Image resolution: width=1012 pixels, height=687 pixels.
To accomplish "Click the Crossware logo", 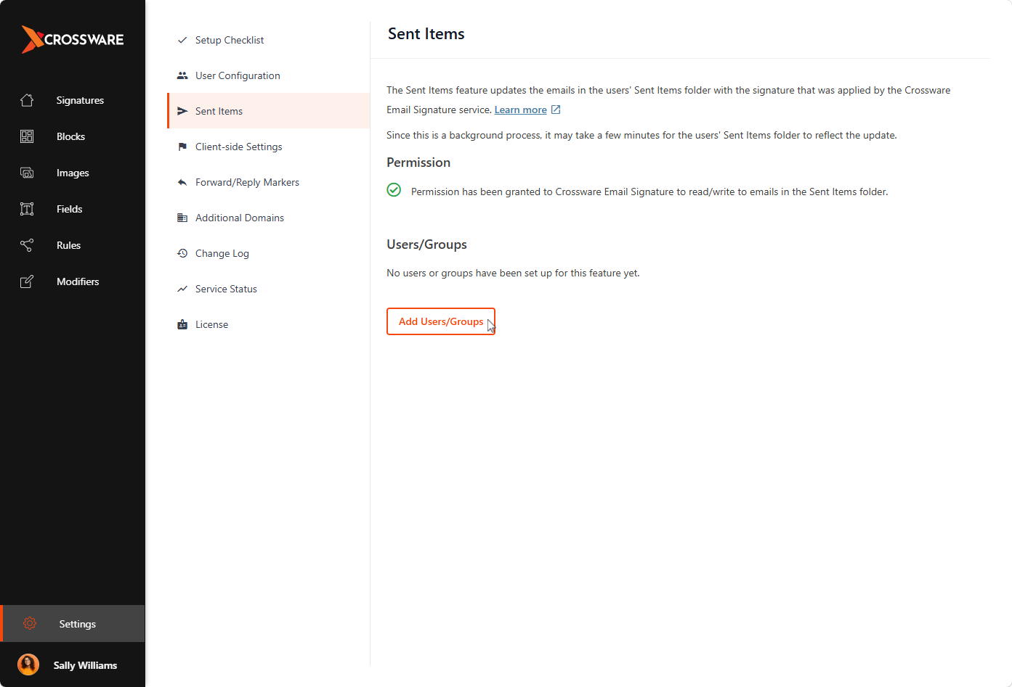I will tap(73, 39).
